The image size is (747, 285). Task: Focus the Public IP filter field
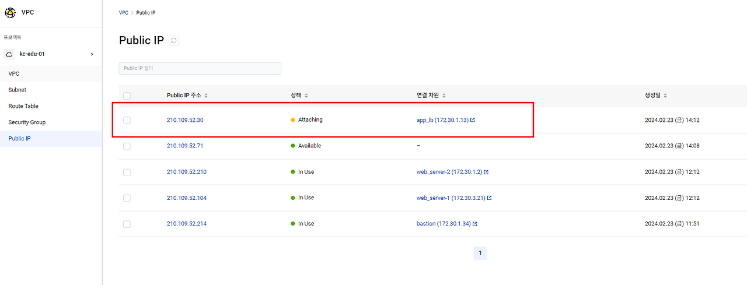click(200, 68)
